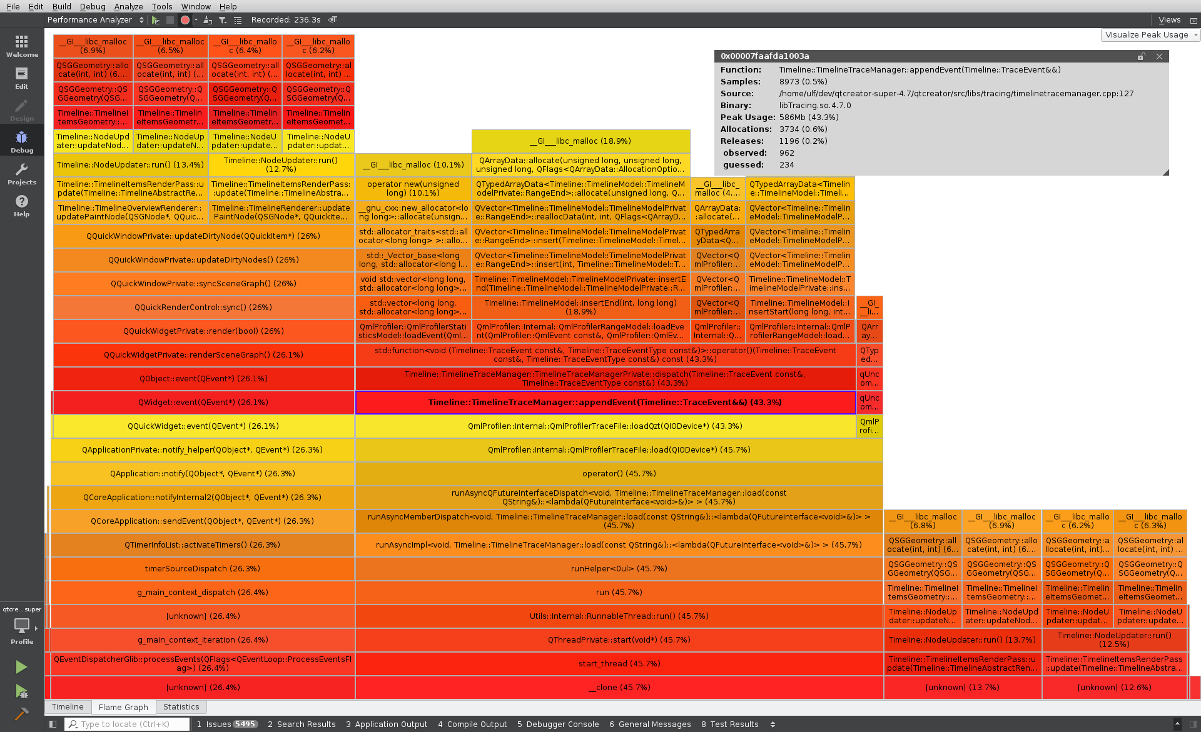
Task: Switch to the Statistics tab
Action: click(181, 706)
